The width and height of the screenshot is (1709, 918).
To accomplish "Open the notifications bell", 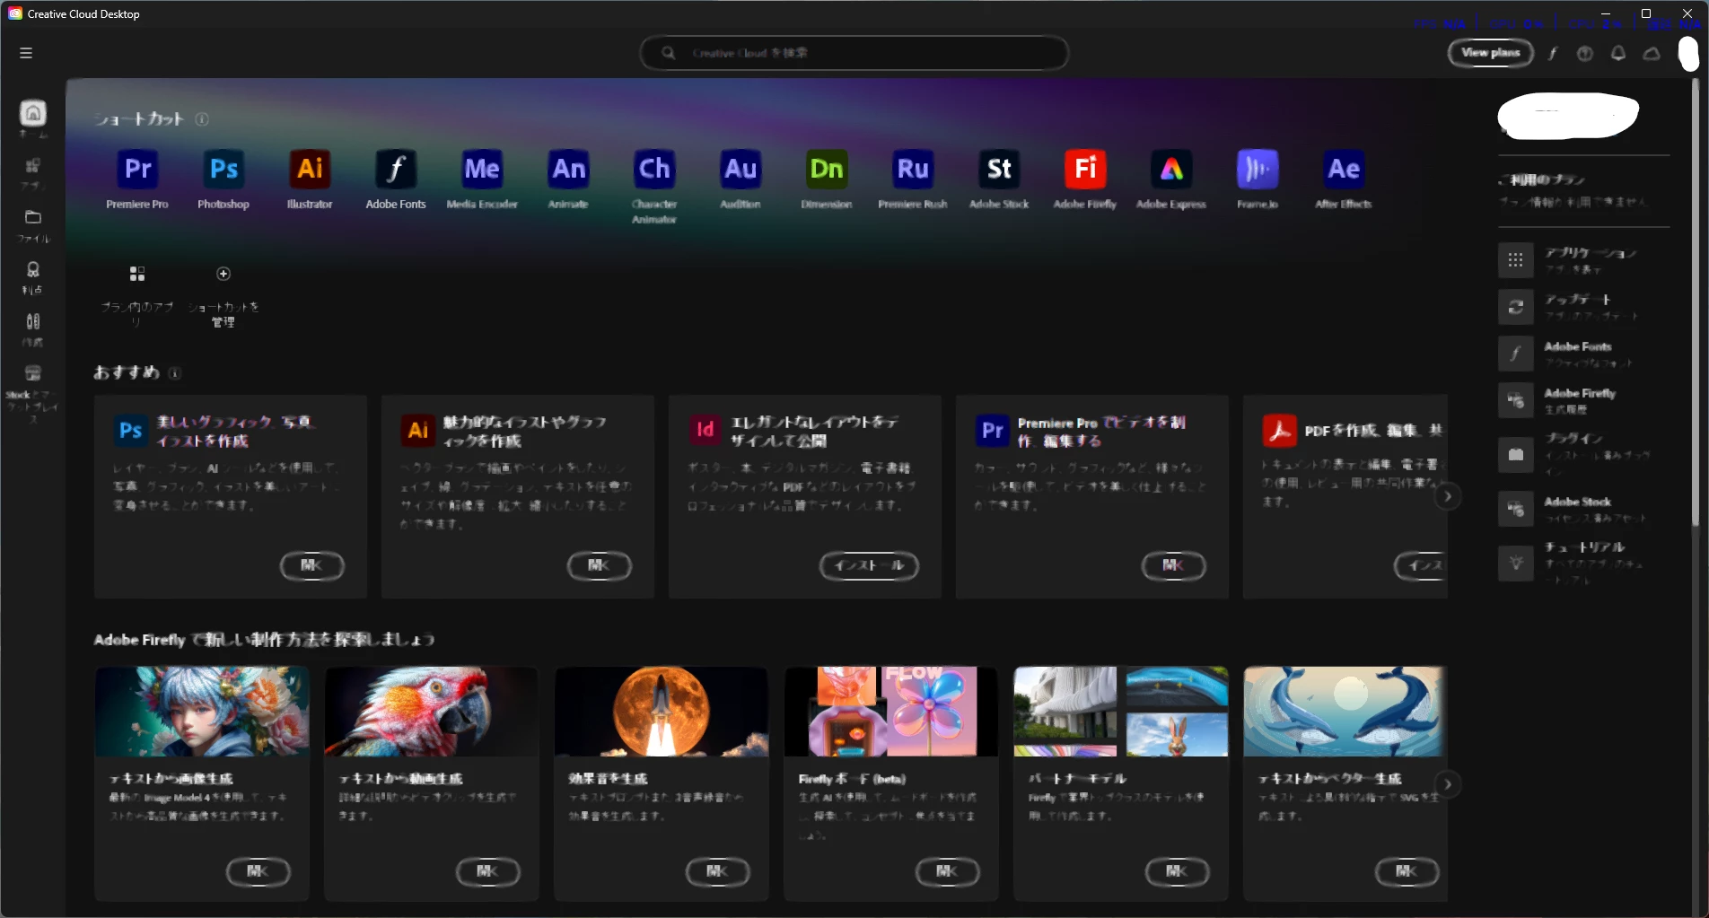I will 1618,54.
